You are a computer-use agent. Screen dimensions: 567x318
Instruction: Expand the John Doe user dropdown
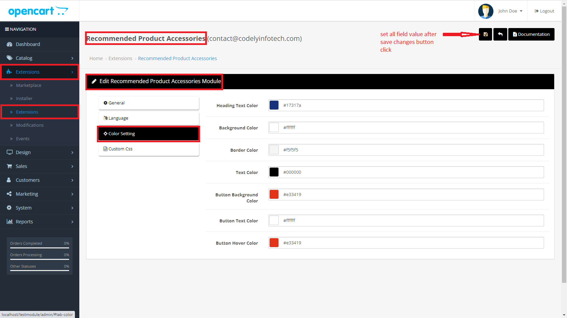(x=510, y=11)
